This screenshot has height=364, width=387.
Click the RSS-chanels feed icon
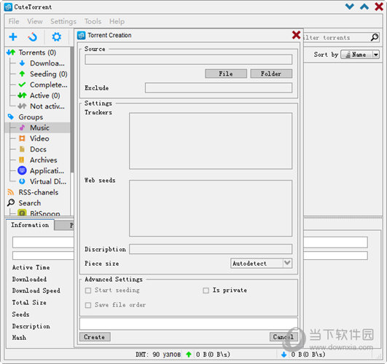[11, 192]
